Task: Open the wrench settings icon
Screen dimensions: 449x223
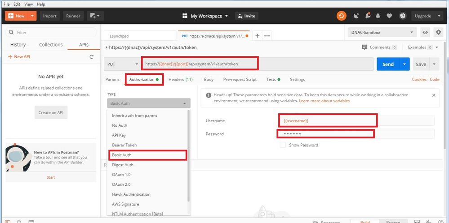Action: click(x=368, y=16)
